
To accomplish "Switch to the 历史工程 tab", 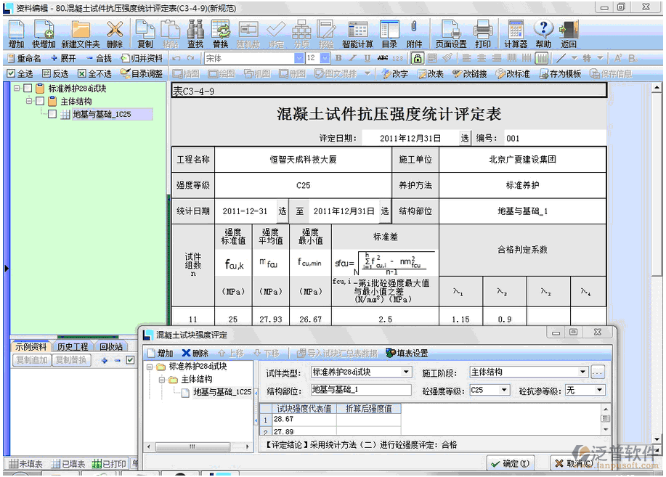I will click(x=73, y=347).
